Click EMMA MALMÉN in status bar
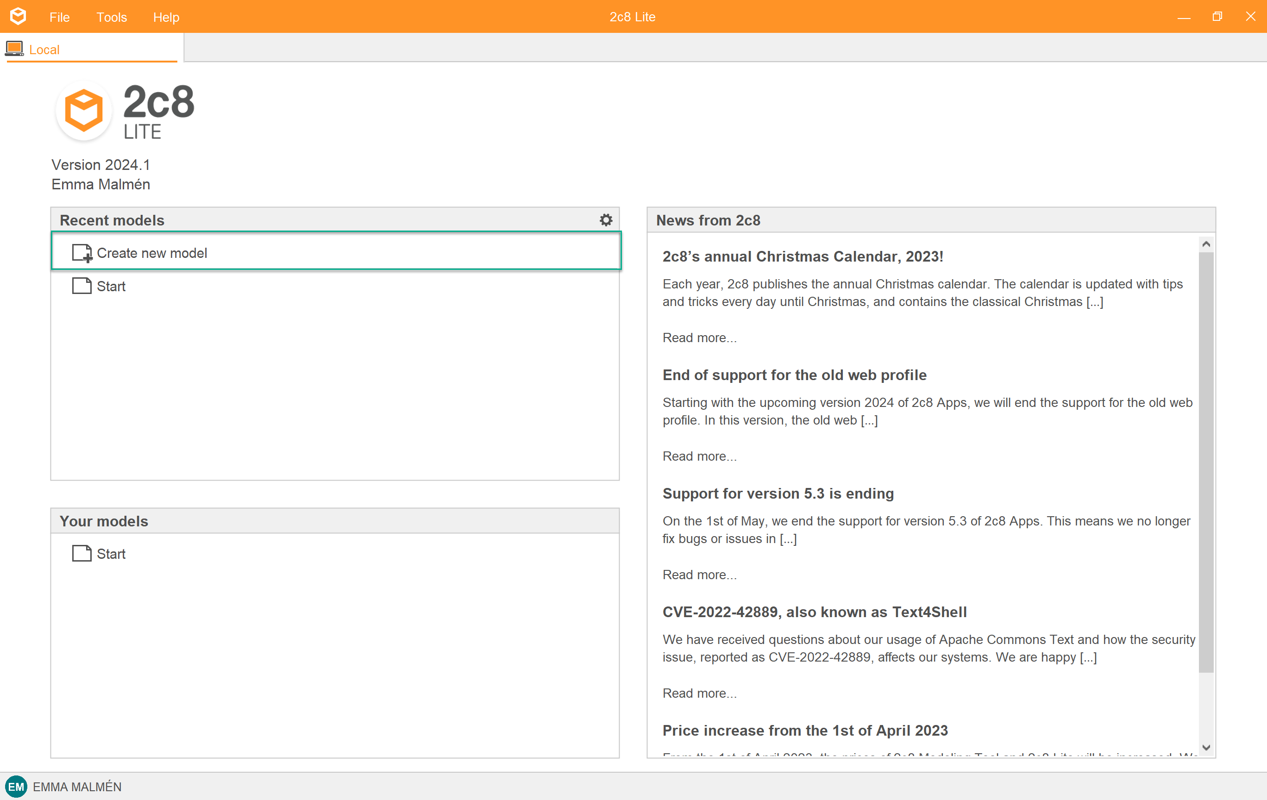Viewport: 1267px width, 800px height. pyautogui.click(x=77, y=787)
